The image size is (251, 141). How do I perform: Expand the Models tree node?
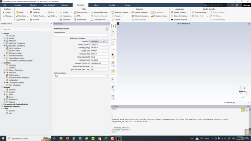[4, 38]
